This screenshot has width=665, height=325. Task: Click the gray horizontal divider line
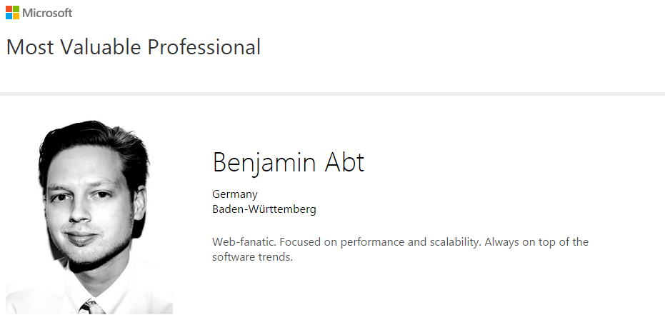(x=332, y=94)
